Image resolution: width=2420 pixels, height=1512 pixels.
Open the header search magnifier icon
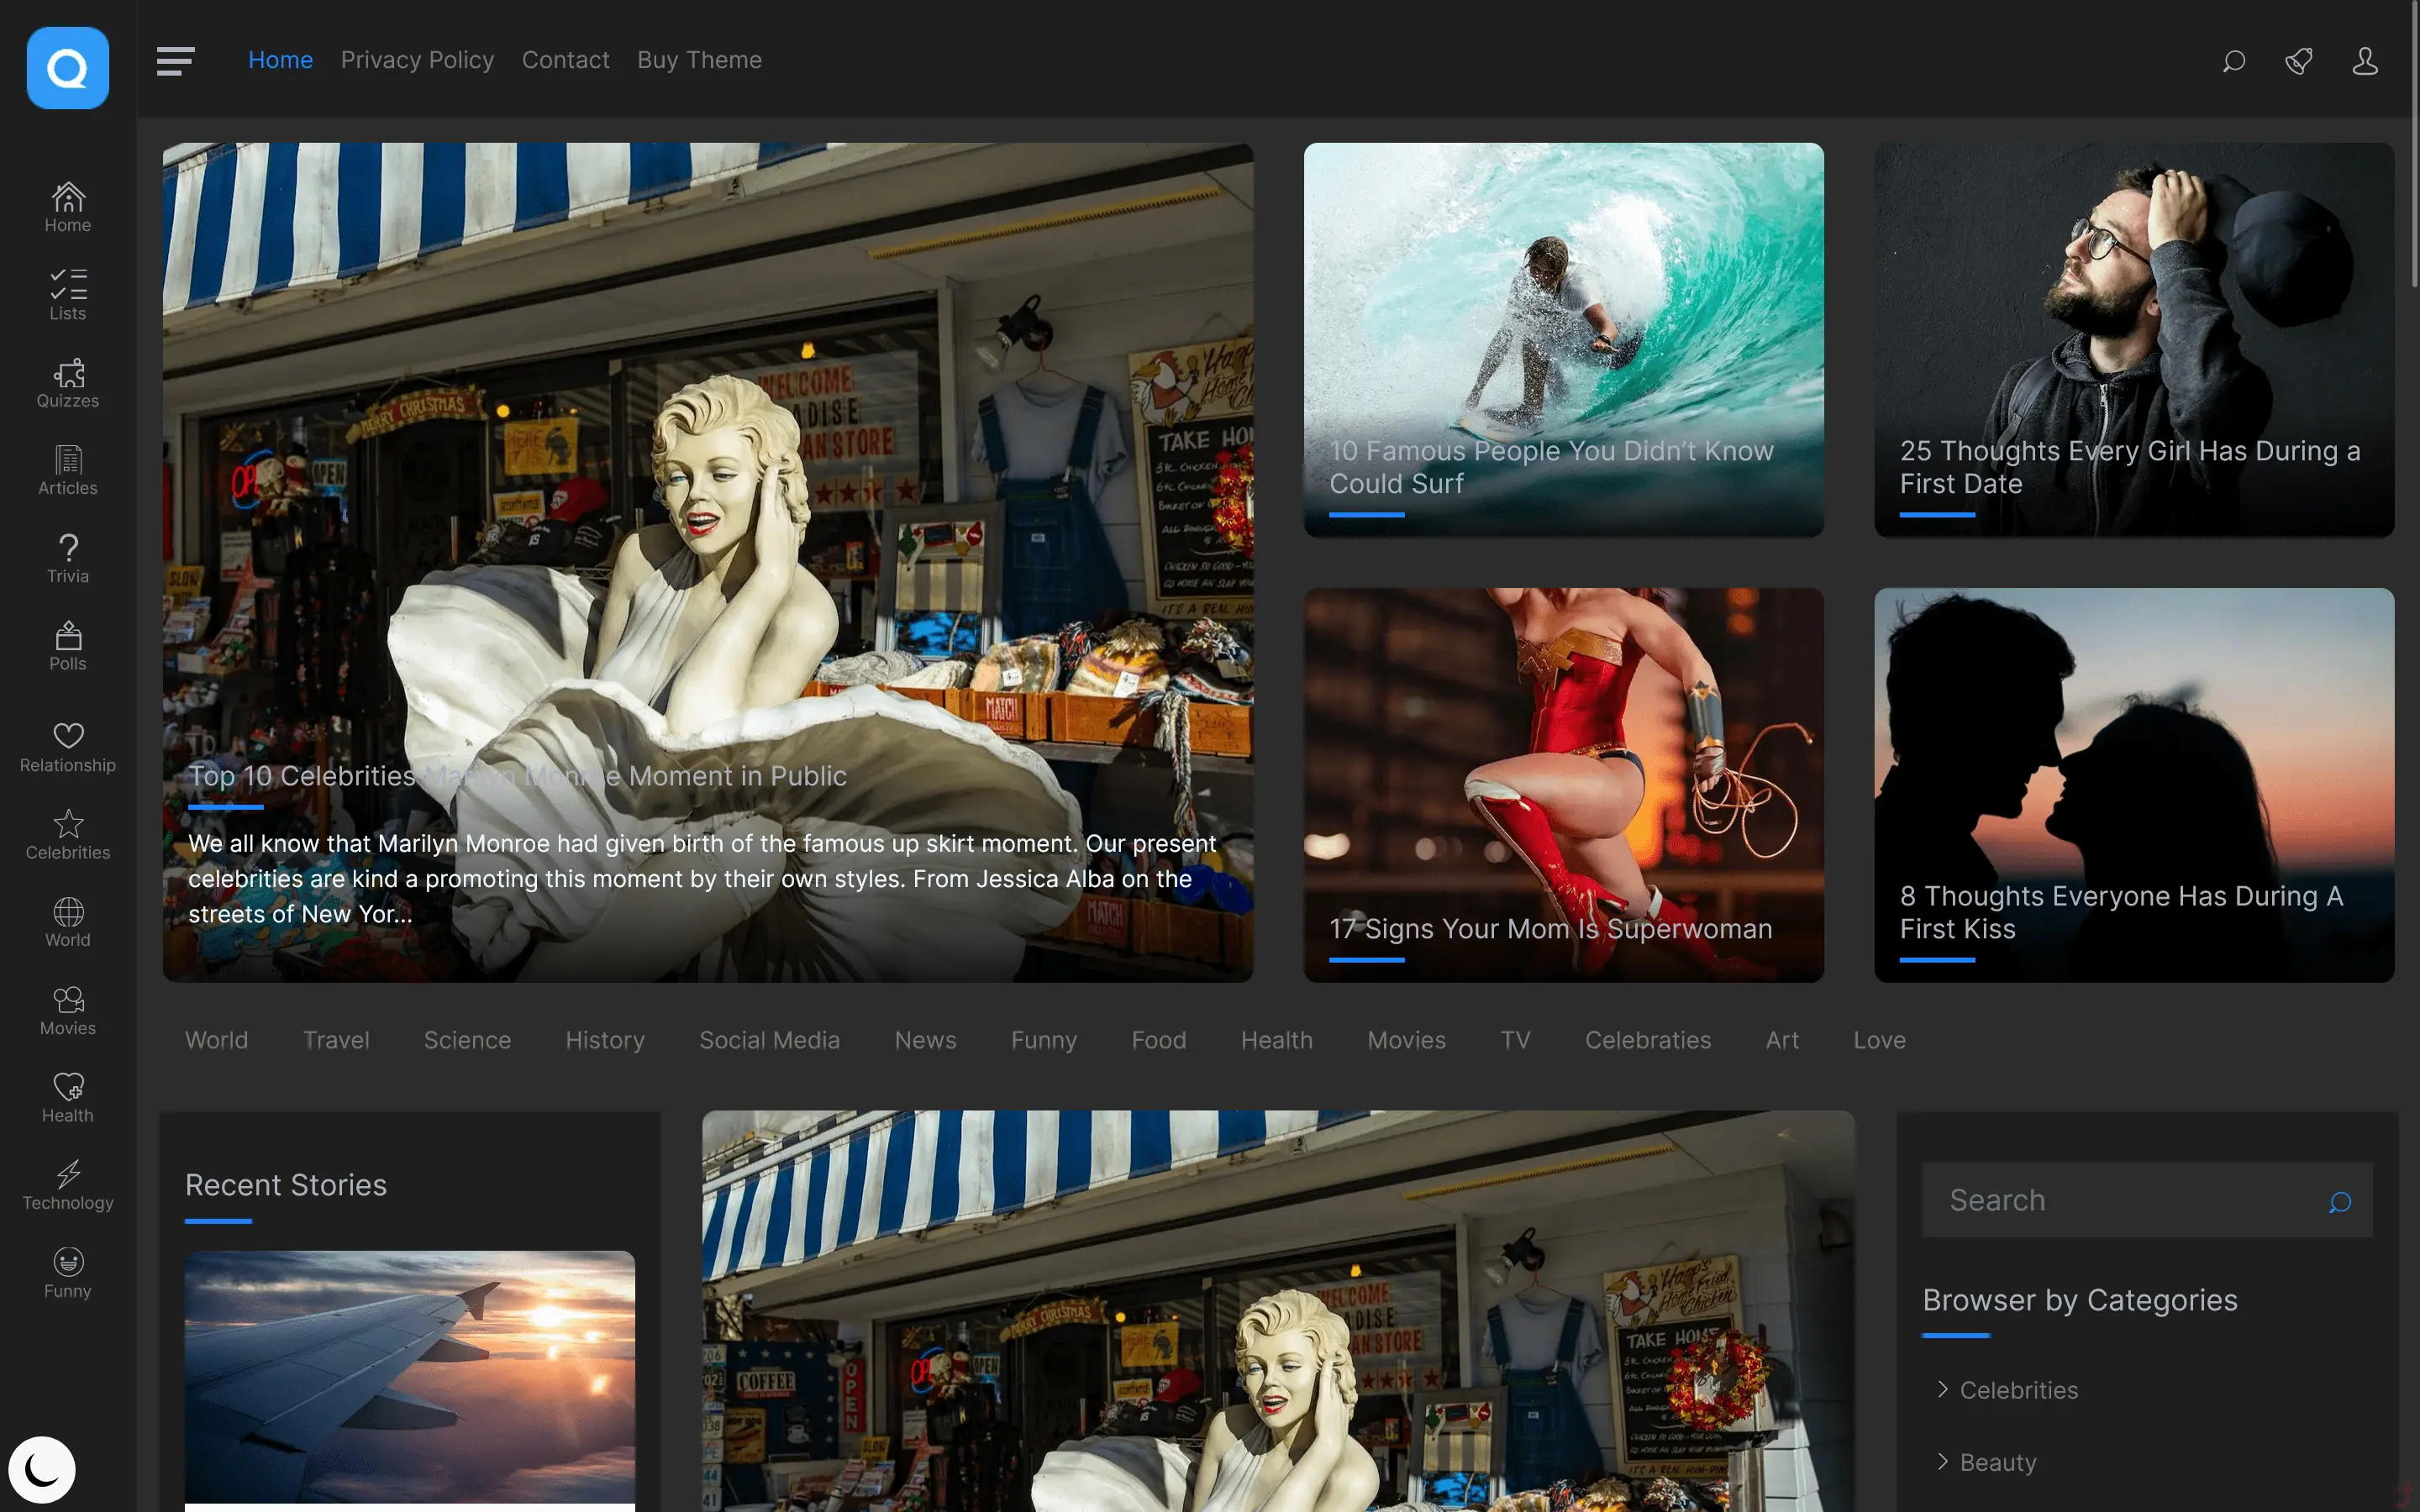click(2233, 61)
